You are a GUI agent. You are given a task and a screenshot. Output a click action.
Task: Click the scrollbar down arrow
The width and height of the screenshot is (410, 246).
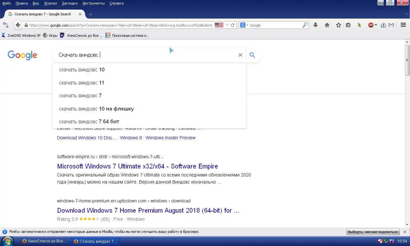pyautogui.click(x=407, y=225)
